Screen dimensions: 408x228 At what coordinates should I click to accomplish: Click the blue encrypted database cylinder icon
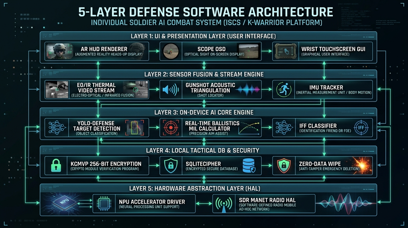pyautogui.click(x=249, y=165)
